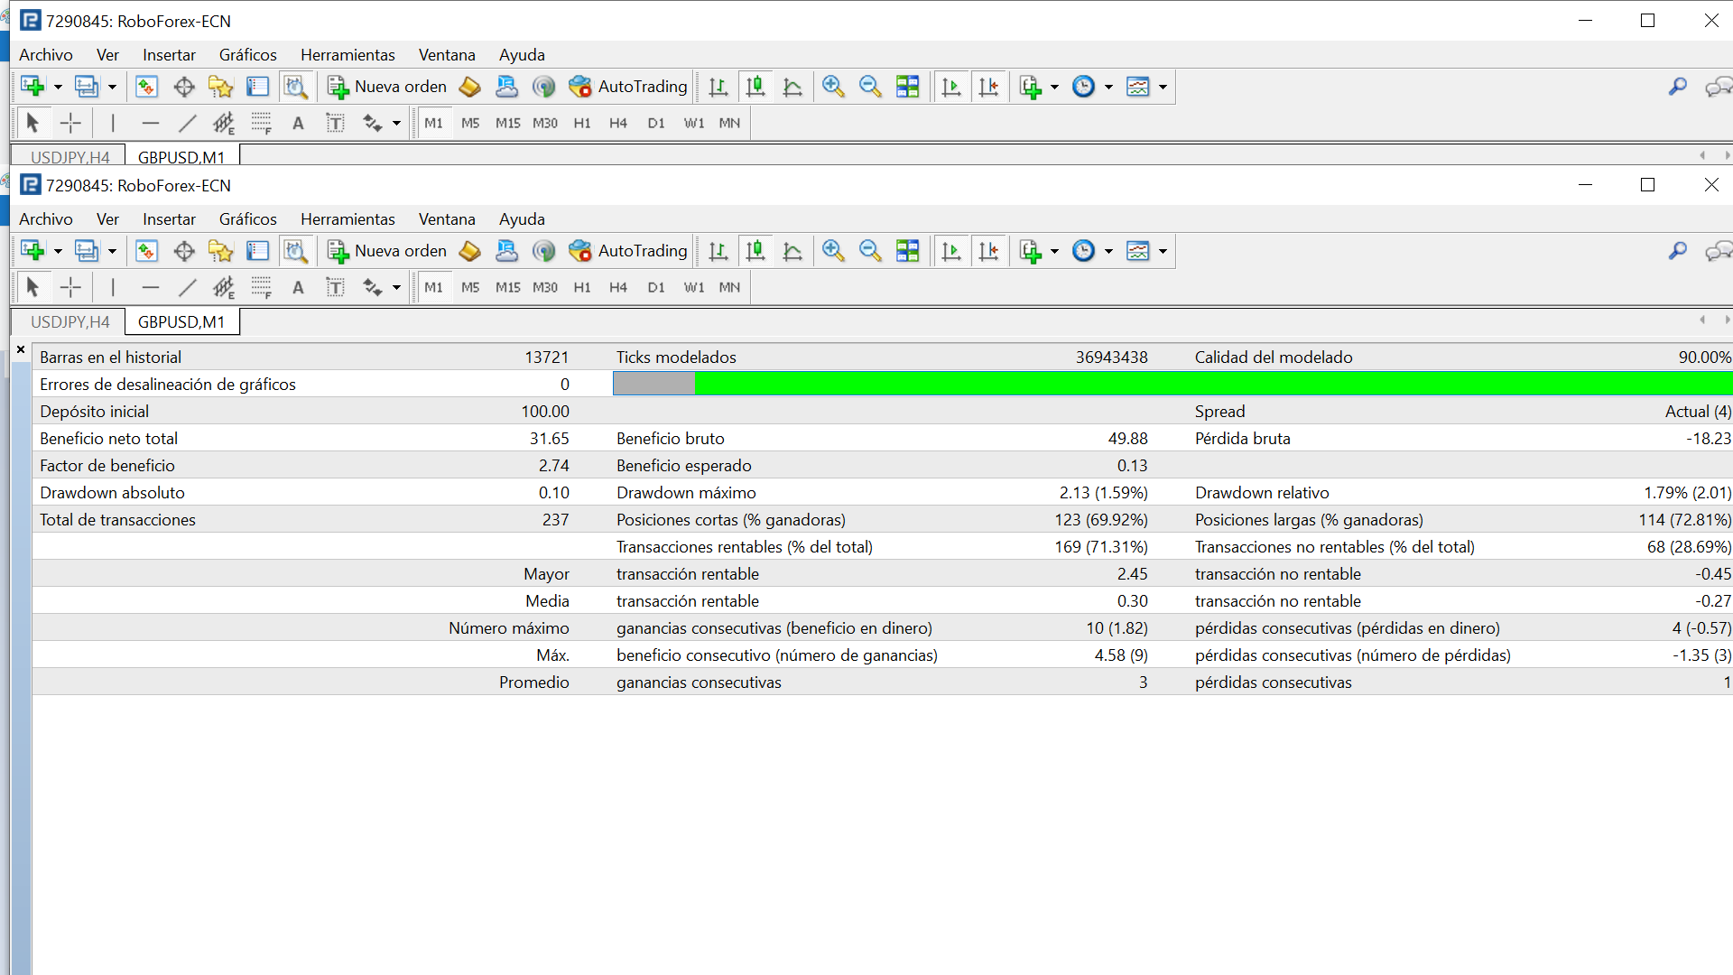Select H4 timeframe button in upper window
This screenshot has width=1733, height=975.
pos(617,123)
